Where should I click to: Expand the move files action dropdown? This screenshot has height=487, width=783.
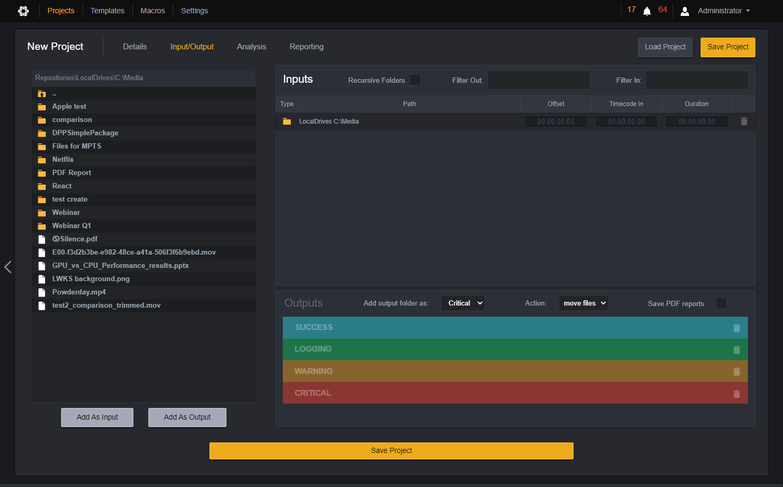point(583,303)
